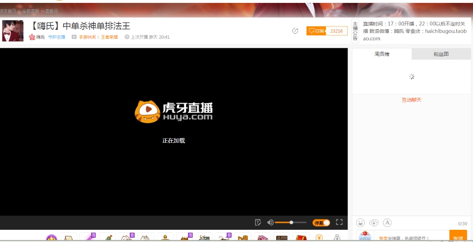Viewport: 473px width, 242px height.
Task: Click the 正在加载 loading text
Action: (173, 140)
